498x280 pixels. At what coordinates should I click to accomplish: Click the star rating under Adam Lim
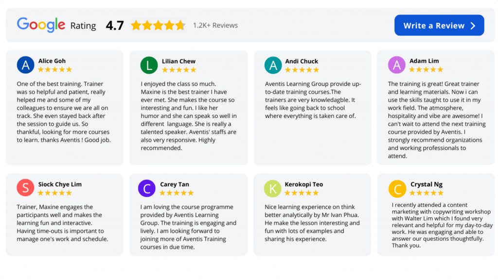pos(427,69)
